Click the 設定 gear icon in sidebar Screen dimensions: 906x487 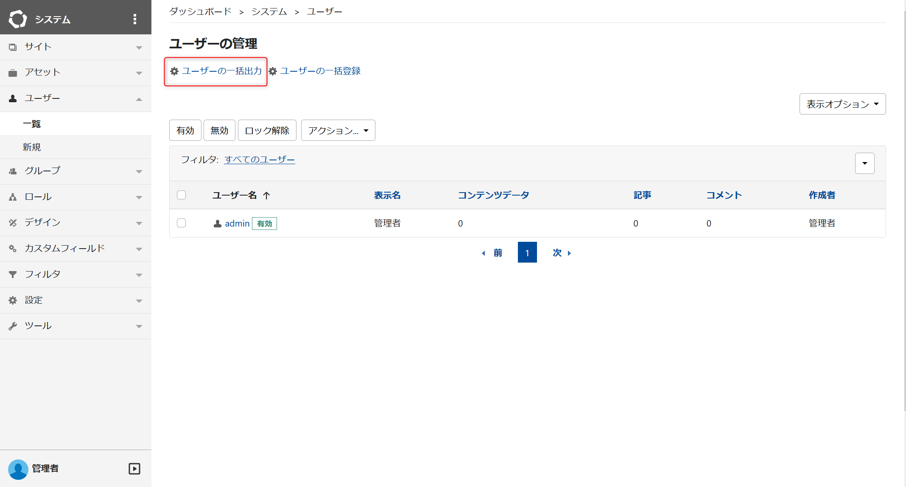click(13, 300)
